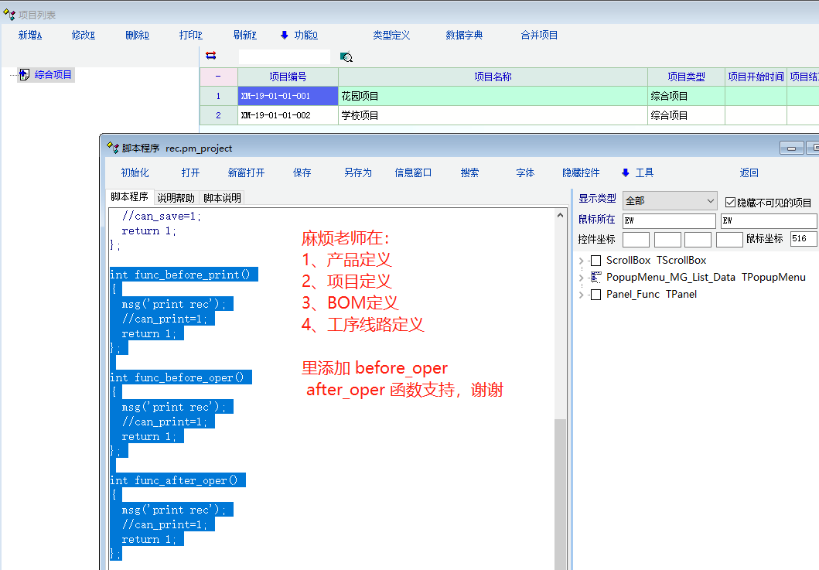Click the search input field above the table
The height and width of the screenshot is (570, 819).
(284, 56)
